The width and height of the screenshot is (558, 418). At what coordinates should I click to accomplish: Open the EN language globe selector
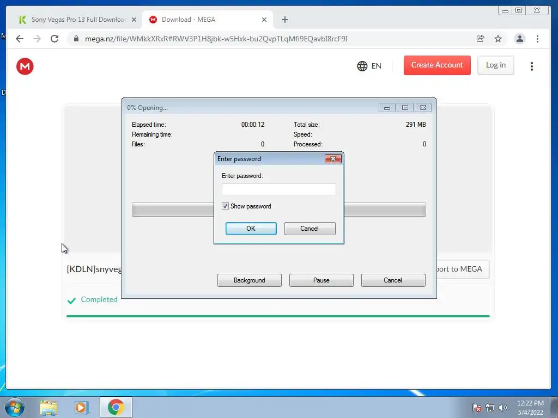tap(369, 66)
